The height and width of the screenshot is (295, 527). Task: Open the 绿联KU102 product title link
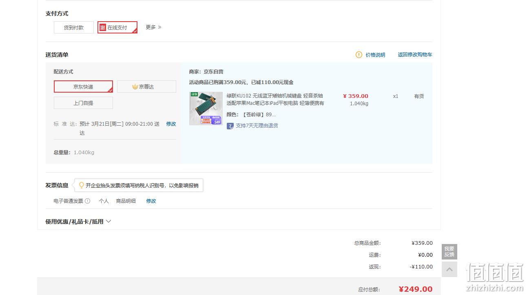tap(275, 100)
